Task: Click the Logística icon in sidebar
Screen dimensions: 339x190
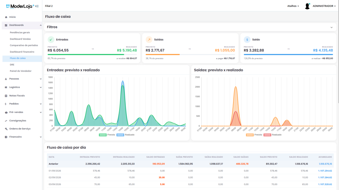Action: (x=6, y=87)
